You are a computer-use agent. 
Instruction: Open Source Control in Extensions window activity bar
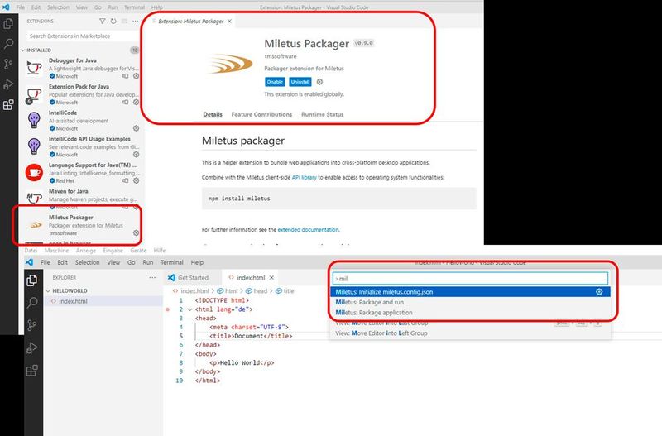8,65
